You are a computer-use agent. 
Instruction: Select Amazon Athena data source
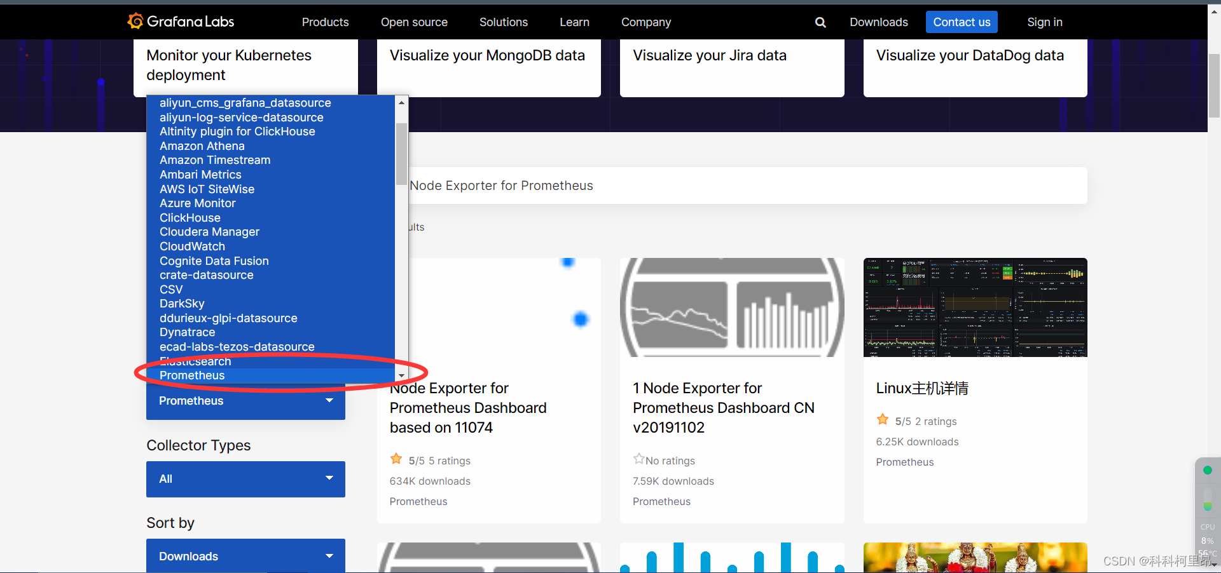(x=271, y=146)
